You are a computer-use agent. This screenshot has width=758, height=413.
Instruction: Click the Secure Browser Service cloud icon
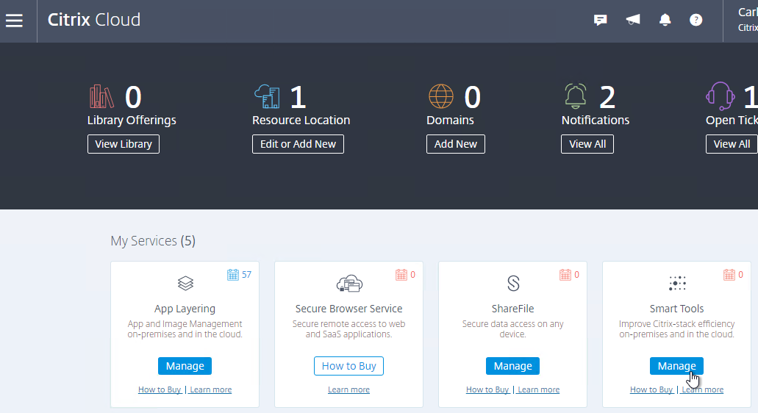(x=349, y=284)
